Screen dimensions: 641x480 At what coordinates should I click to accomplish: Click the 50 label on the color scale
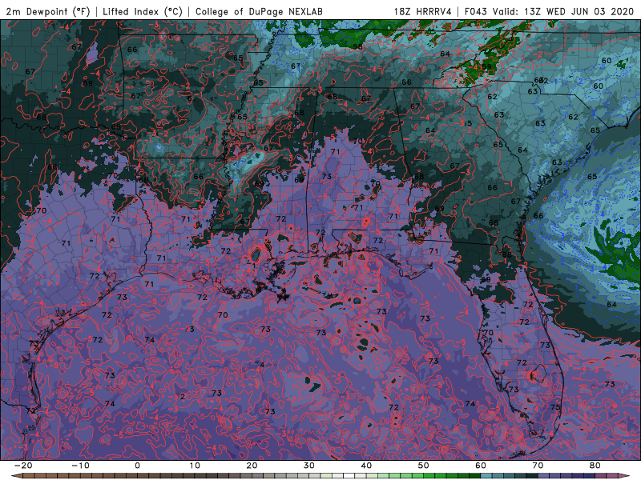pyautogui.click(x=424, y=466)
